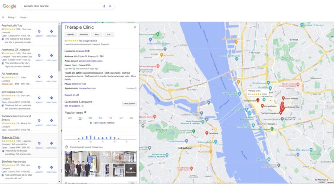Open the Rating filter dropdown
The width and height of the screenshot is (334, 184).
(11, 17)
